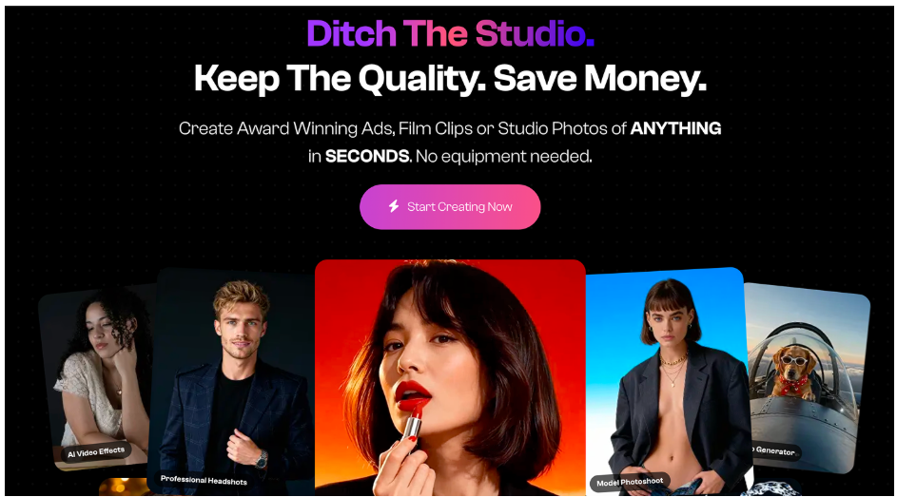The width and height of the screenshot is (897, 497).
Task: Click the Professional Headshots caption
Action: point(204,481)
